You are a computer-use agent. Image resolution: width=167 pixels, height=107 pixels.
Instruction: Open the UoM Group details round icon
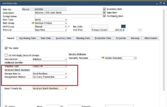(x=69, y=26)
